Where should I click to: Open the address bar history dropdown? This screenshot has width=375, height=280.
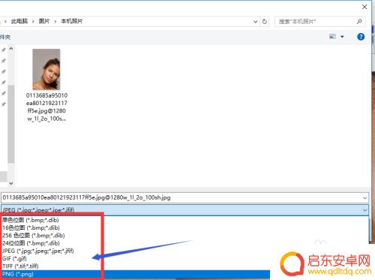256,22
